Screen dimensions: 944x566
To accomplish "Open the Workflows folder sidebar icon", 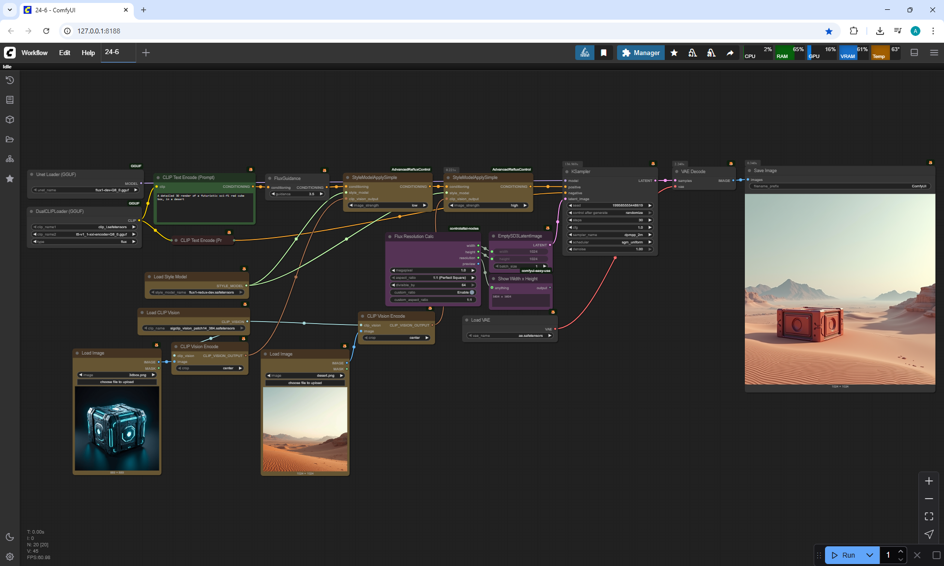I will click(10, 139).
